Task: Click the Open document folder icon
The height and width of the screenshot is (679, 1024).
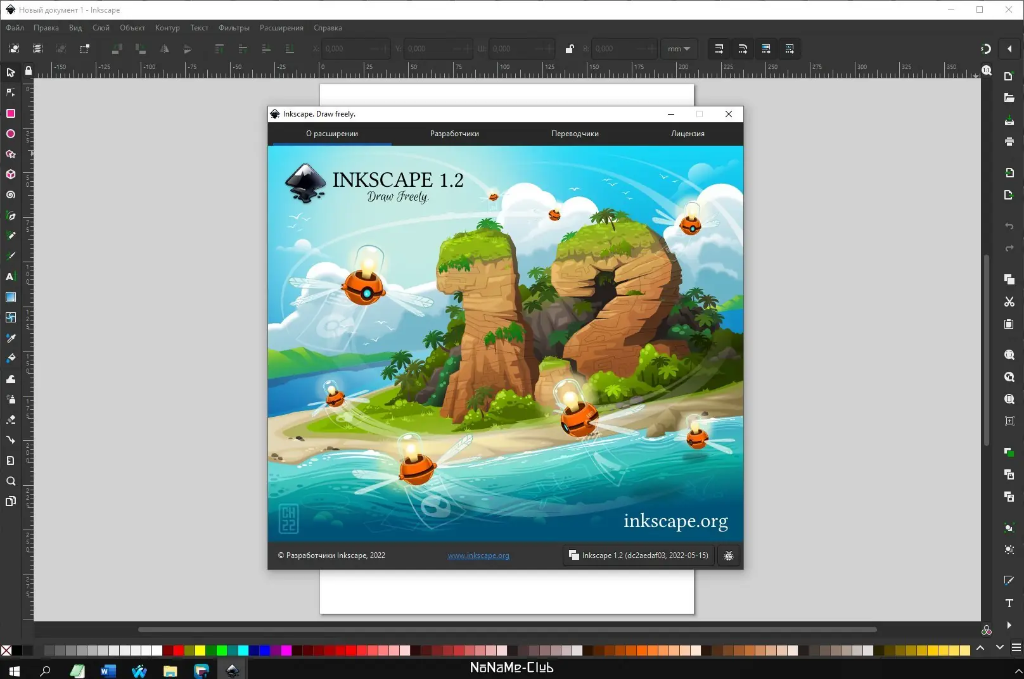Action: 1009,98
